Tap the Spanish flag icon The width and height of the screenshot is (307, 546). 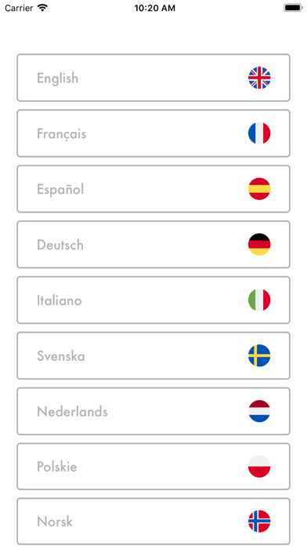[259, 189]
